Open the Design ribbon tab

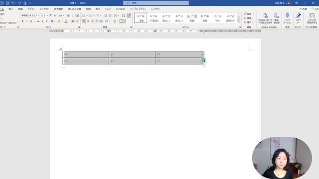pyautogui.click(x=31, y=9)
